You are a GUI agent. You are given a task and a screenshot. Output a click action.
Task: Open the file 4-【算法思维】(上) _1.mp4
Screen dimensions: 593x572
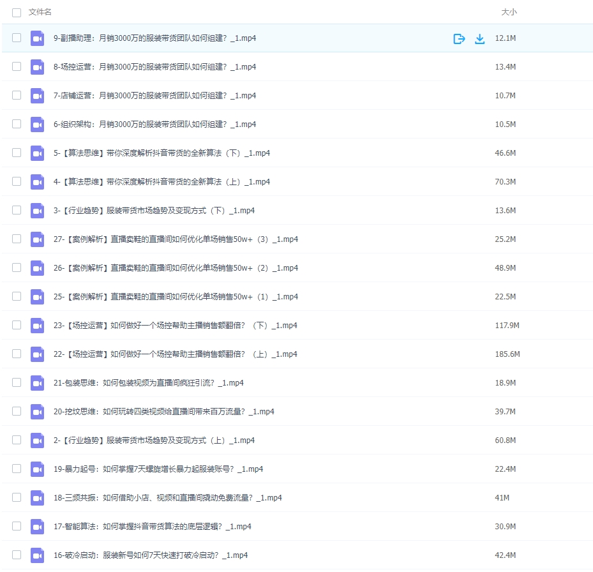[161, 182]
